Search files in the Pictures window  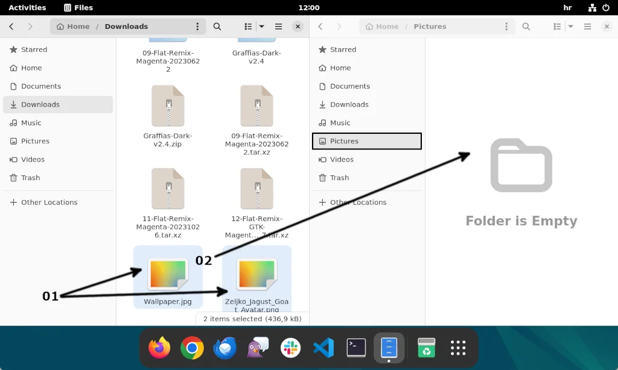tap(526, 27)
